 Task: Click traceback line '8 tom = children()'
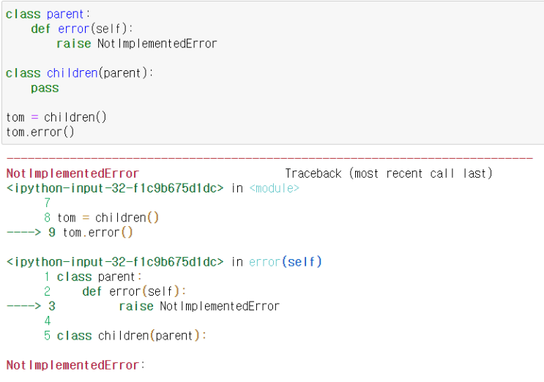pos(101,217)
